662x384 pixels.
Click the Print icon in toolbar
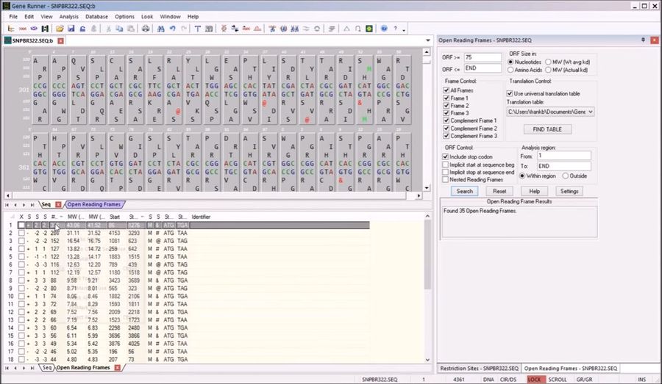click(145, 29)
